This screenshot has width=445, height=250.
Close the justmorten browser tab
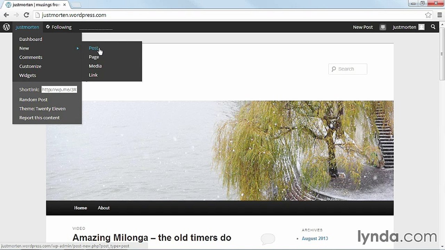pyautogui.click(x=64, y=5)
